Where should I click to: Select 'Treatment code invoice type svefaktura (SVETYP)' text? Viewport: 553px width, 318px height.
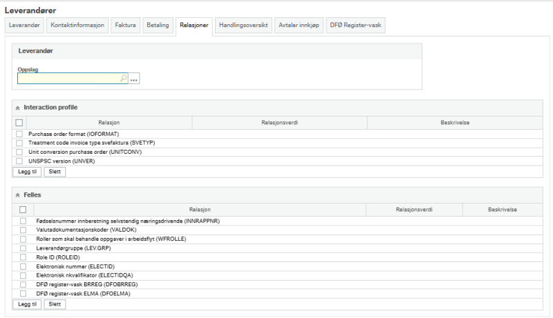click(92, 143)
